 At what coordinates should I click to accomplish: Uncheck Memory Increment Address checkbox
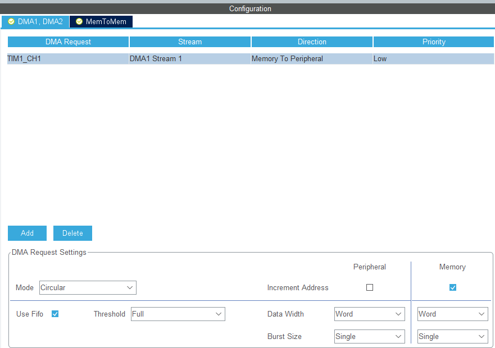click(453, 287)
